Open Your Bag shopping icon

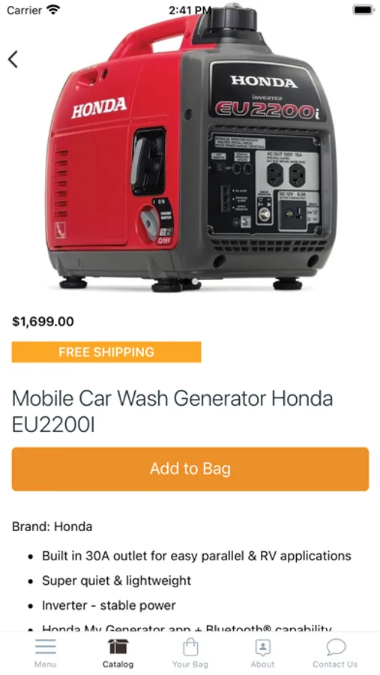(x=190, y=646)
